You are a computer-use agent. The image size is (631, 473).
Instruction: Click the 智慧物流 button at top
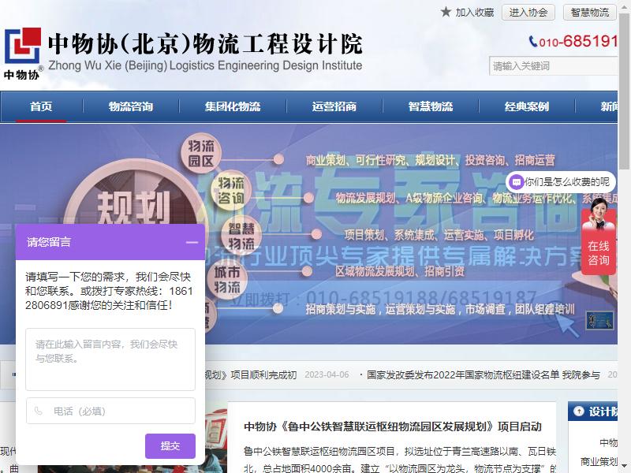click(589, 13)
